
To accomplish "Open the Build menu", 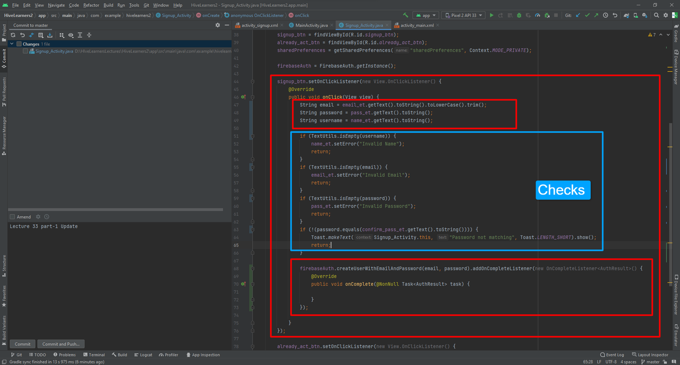I will 108,5.
